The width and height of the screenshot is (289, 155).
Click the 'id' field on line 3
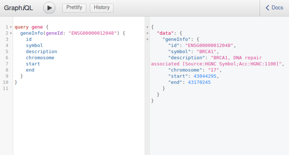[29, 39]
